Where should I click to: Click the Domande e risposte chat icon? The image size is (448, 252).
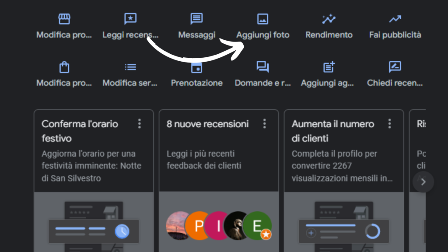[x=262, y=67]
